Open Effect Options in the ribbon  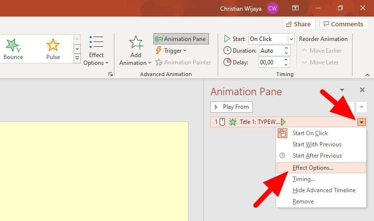[96, 50]
